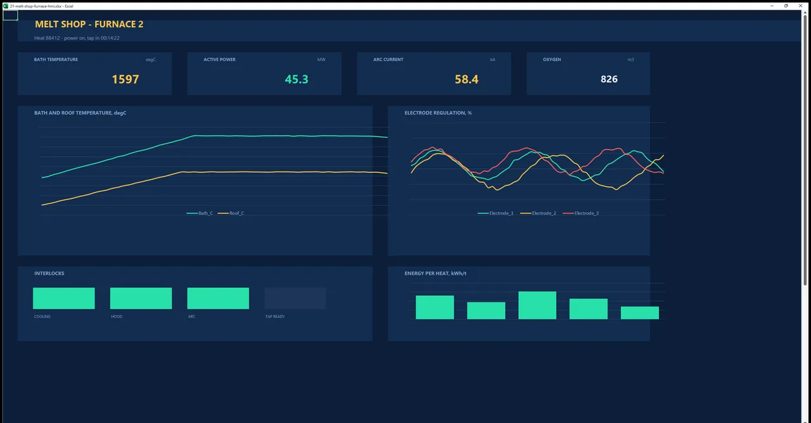Image resolution: width=811 pixels, height=423 pixels.
Task: Select the Bath_C legend entry
Action: 200,213
